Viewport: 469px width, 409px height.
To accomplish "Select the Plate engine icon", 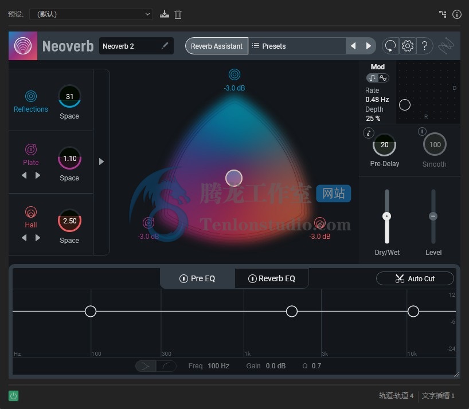I will click(31, 150).
